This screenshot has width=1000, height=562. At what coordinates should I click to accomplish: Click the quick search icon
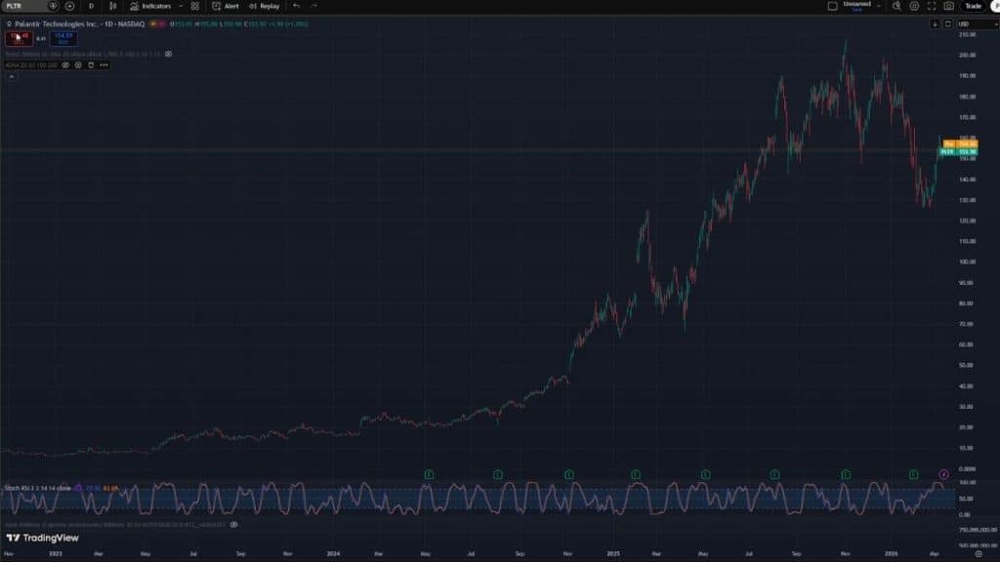click(896, 6)
